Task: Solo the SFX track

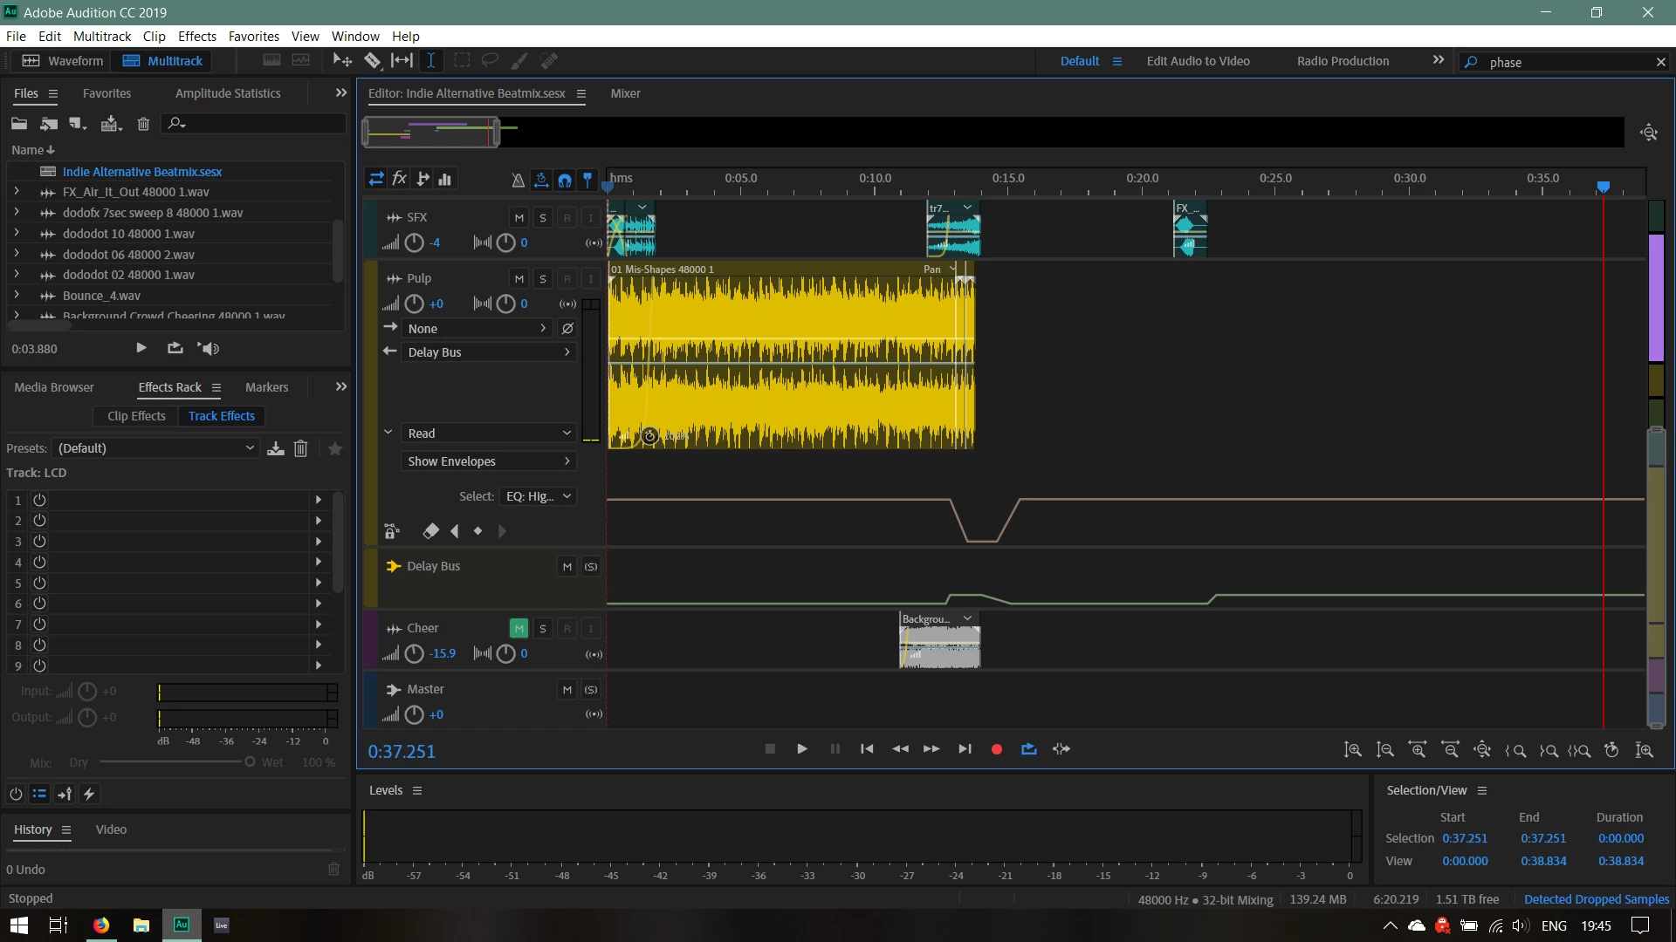Action: point(542,218)
